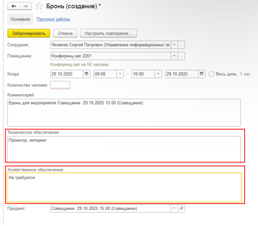Click into Техническое обеспечение text area

click(x=124, y=150)
